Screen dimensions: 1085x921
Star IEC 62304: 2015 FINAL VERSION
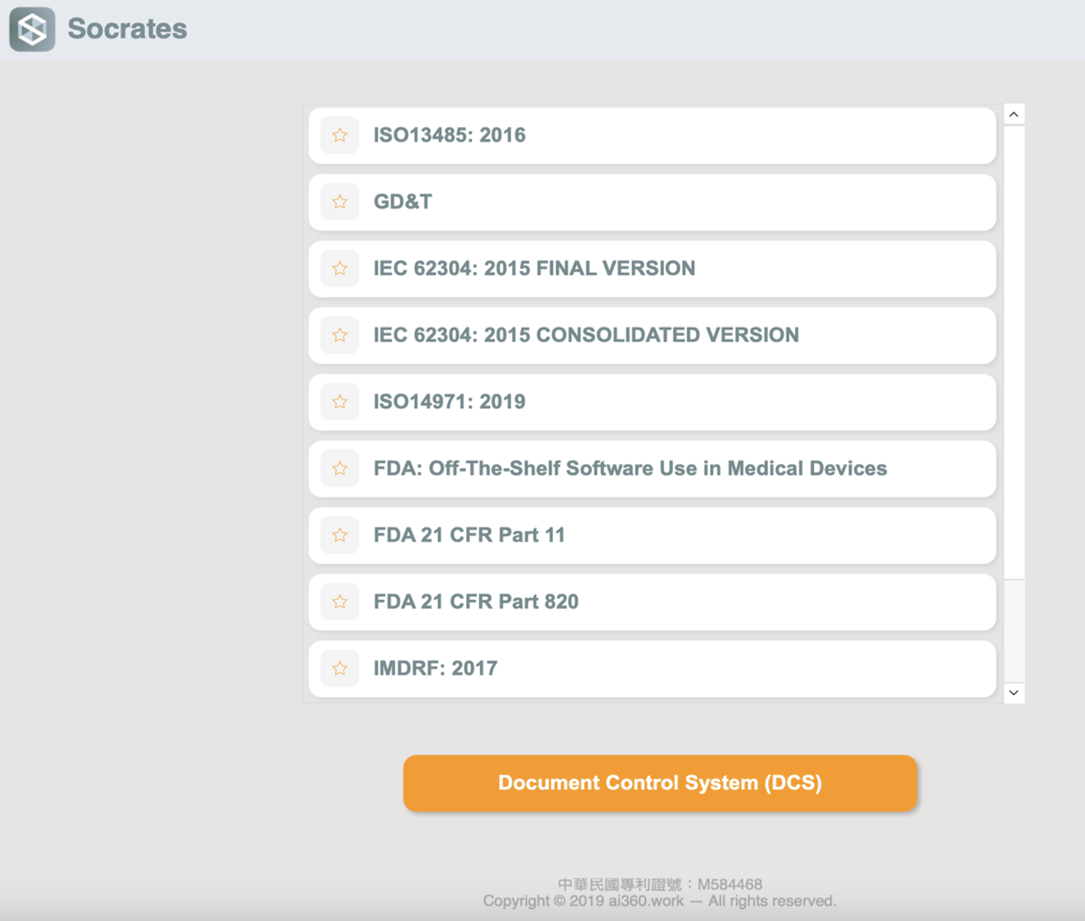[340, 269]
